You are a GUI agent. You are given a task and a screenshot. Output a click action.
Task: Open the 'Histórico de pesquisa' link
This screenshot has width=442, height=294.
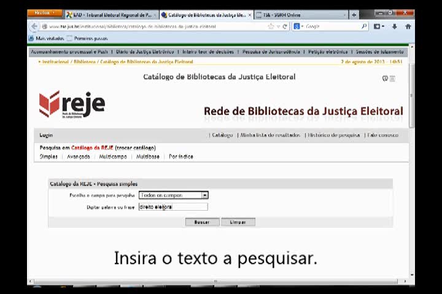coord(333,135)
